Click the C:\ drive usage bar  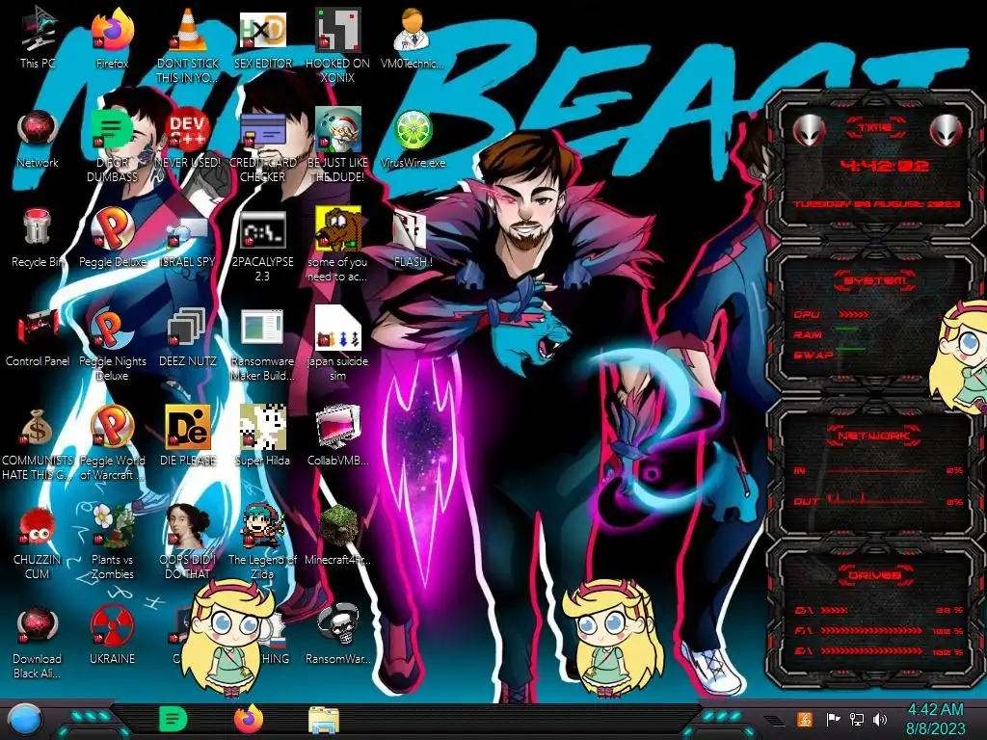[x=834, y=610]
